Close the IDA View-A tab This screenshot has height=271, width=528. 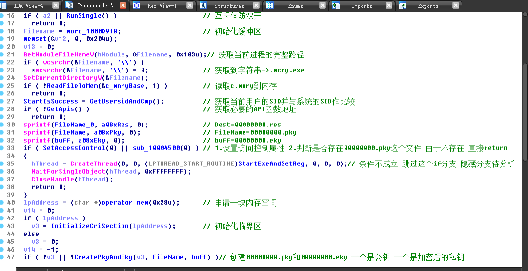(x=56, y=5)
